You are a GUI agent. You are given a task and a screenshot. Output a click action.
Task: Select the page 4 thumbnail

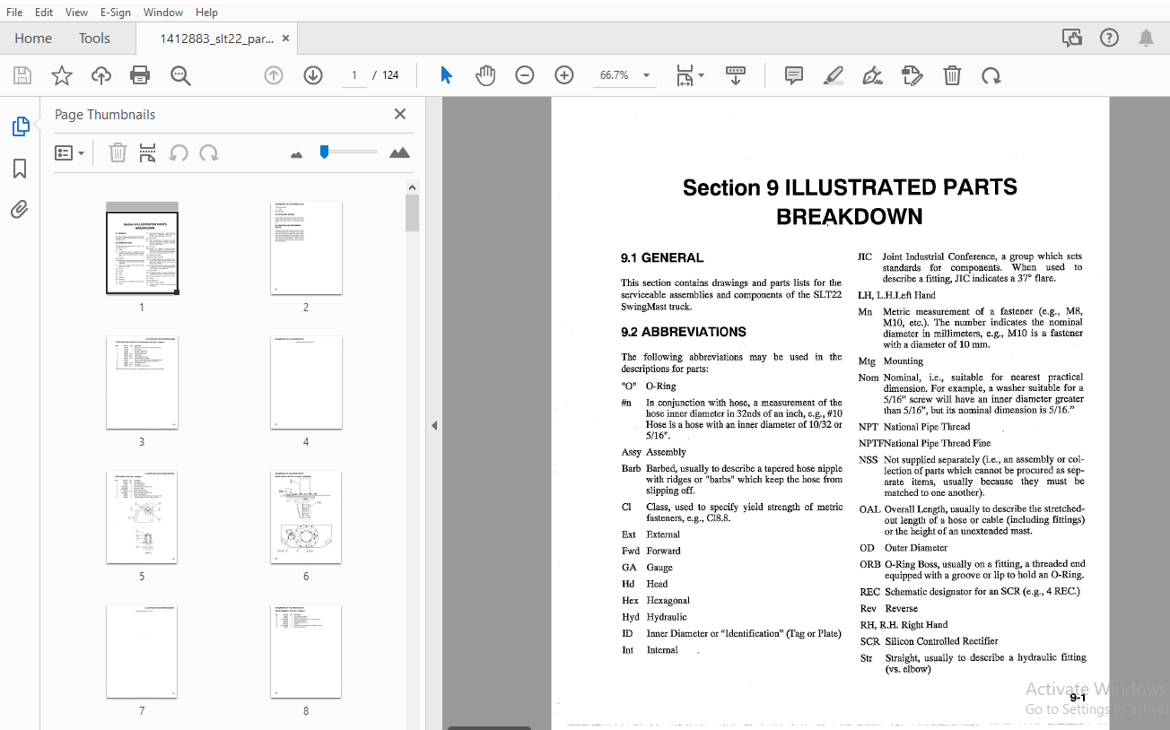306,382
